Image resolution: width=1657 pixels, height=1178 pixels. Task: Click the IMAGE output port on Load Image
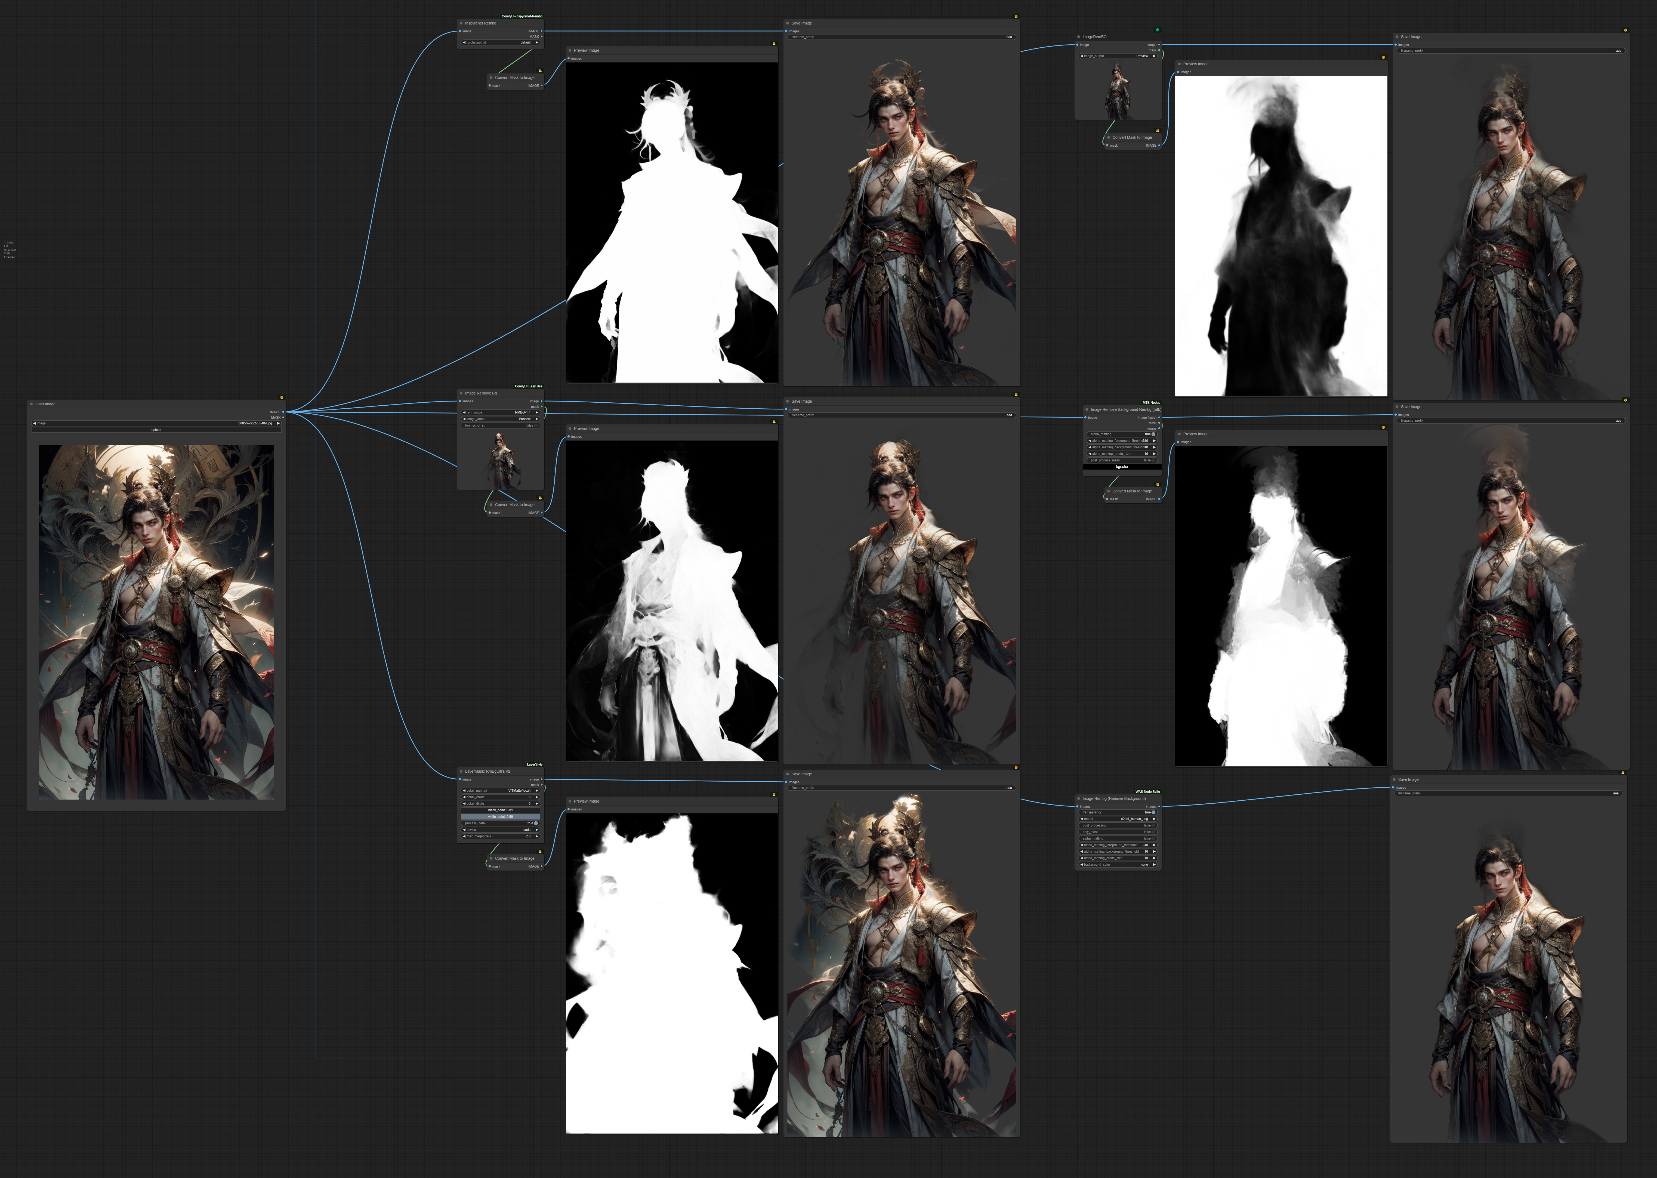pyautogui.click(x=283, y=412)
